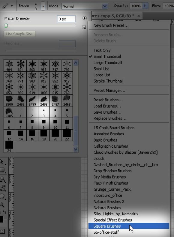Select the snowflake brush 903
174x237 pixels.
coord(32,77)
